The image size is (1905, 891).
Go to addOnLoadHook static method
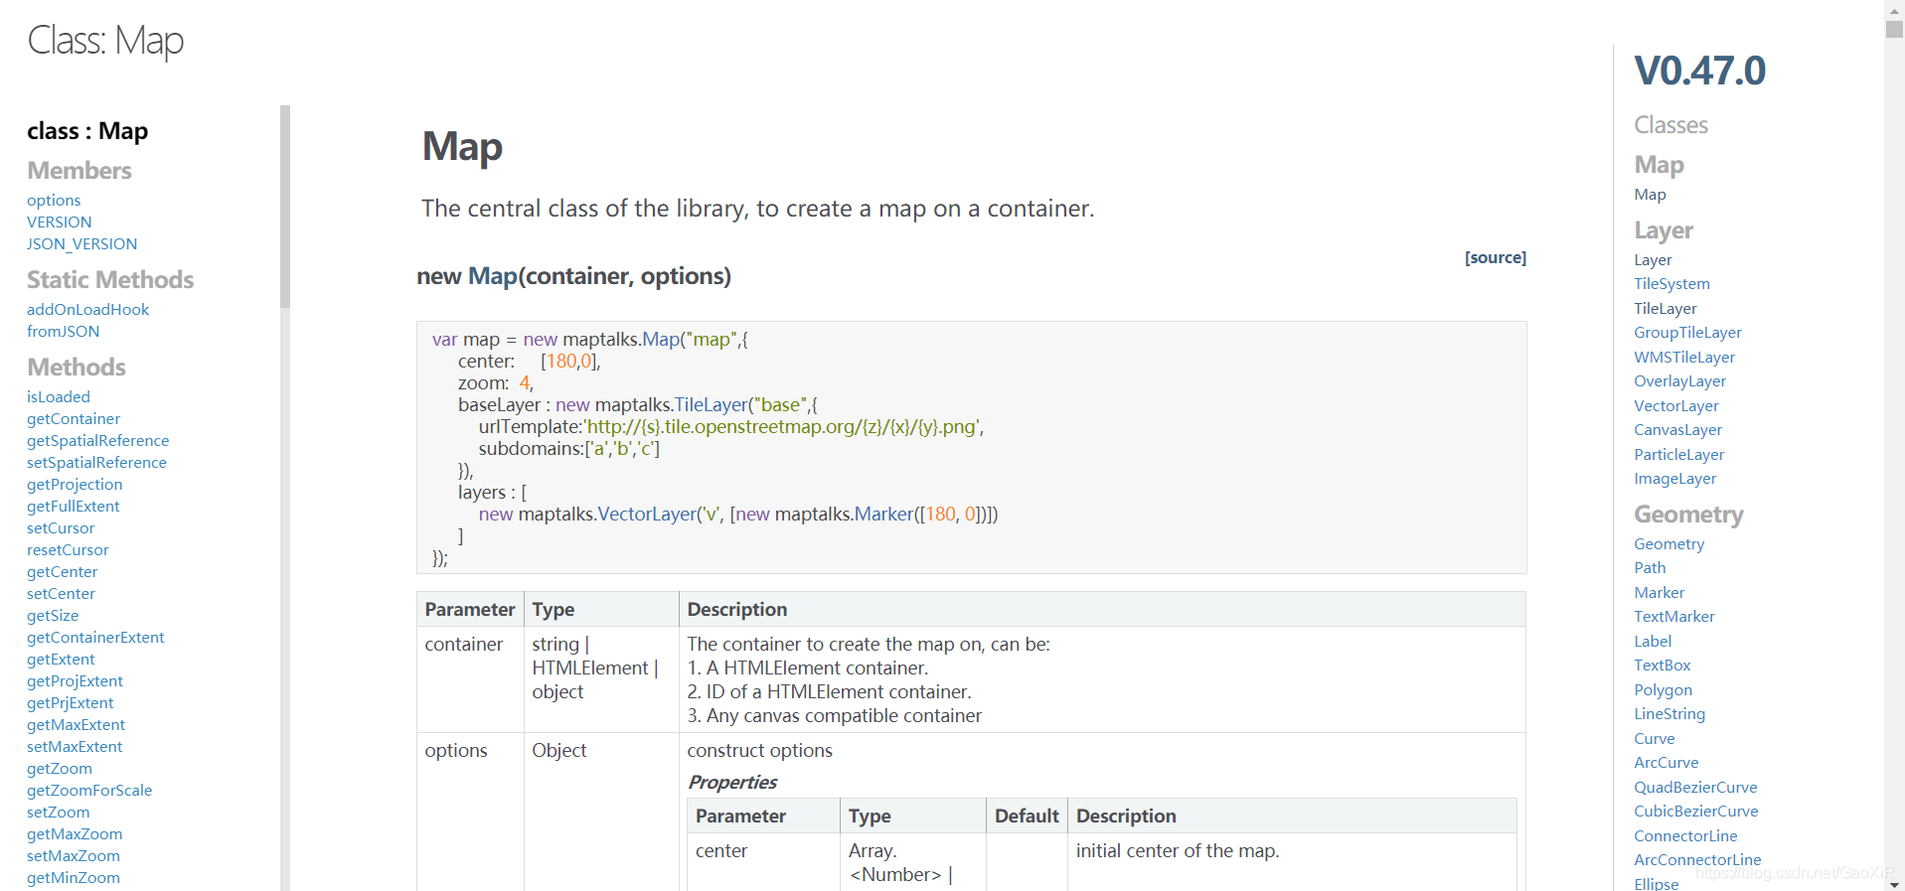point(87,310)
